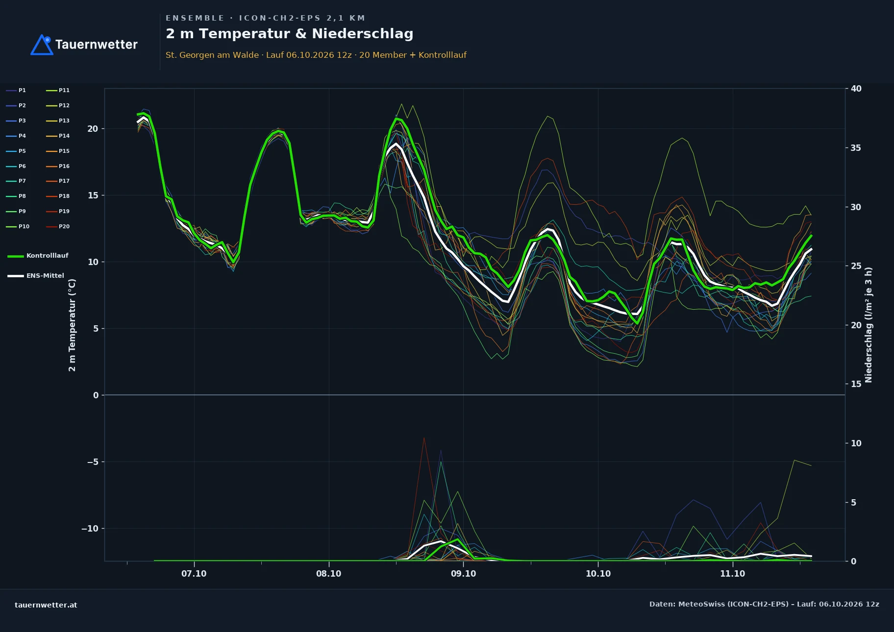The width and height of the screenshot is (894, 632).
Task: Click the P20 legend entry
Action: click(58, 227)
